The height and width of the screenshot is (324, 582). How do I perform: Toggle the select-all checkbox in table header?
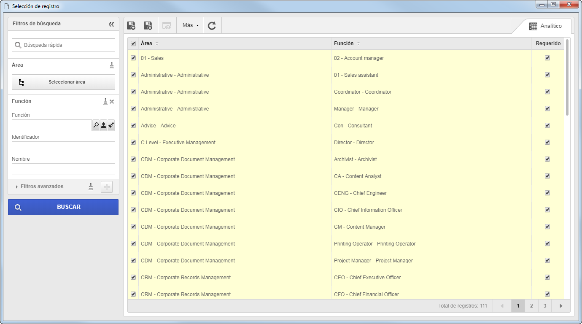tap(133, 43)
